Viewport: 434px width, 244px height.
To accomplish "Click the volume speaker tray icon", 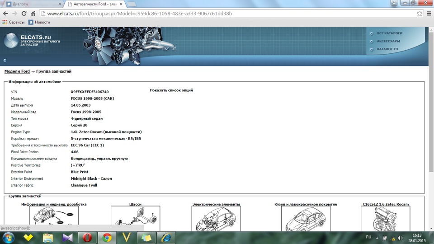I will tap(400, 238).
